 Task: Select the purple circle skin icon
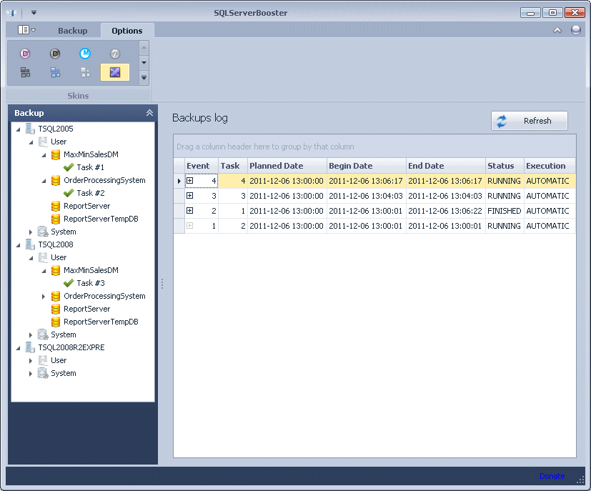tap(25, 54)
